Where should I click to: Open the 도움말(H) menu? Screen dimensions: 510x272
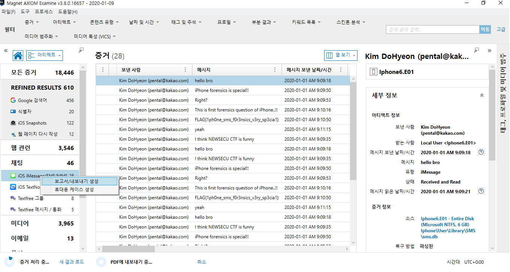(x=67, y=12)
